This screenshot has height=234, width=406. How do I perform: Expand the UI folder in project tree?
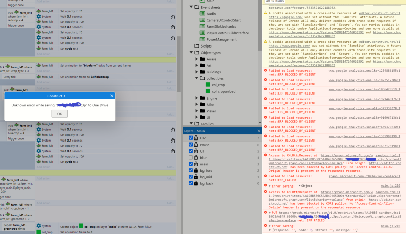[x=197, y=117]
